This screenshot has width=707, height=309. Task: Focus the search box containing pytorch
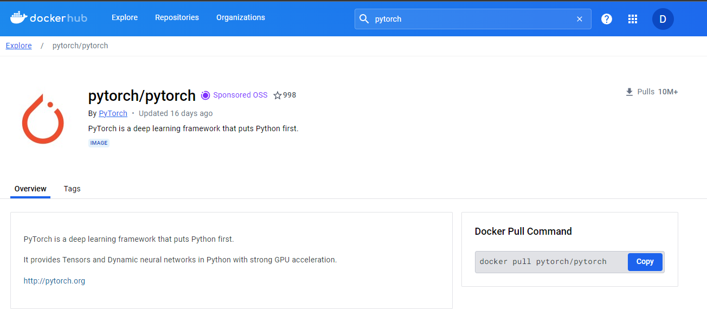point(473,19)
